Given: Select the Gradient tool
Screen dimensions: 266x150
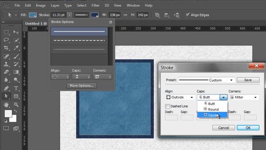Looking at the screenshot, I should [16, 72].
